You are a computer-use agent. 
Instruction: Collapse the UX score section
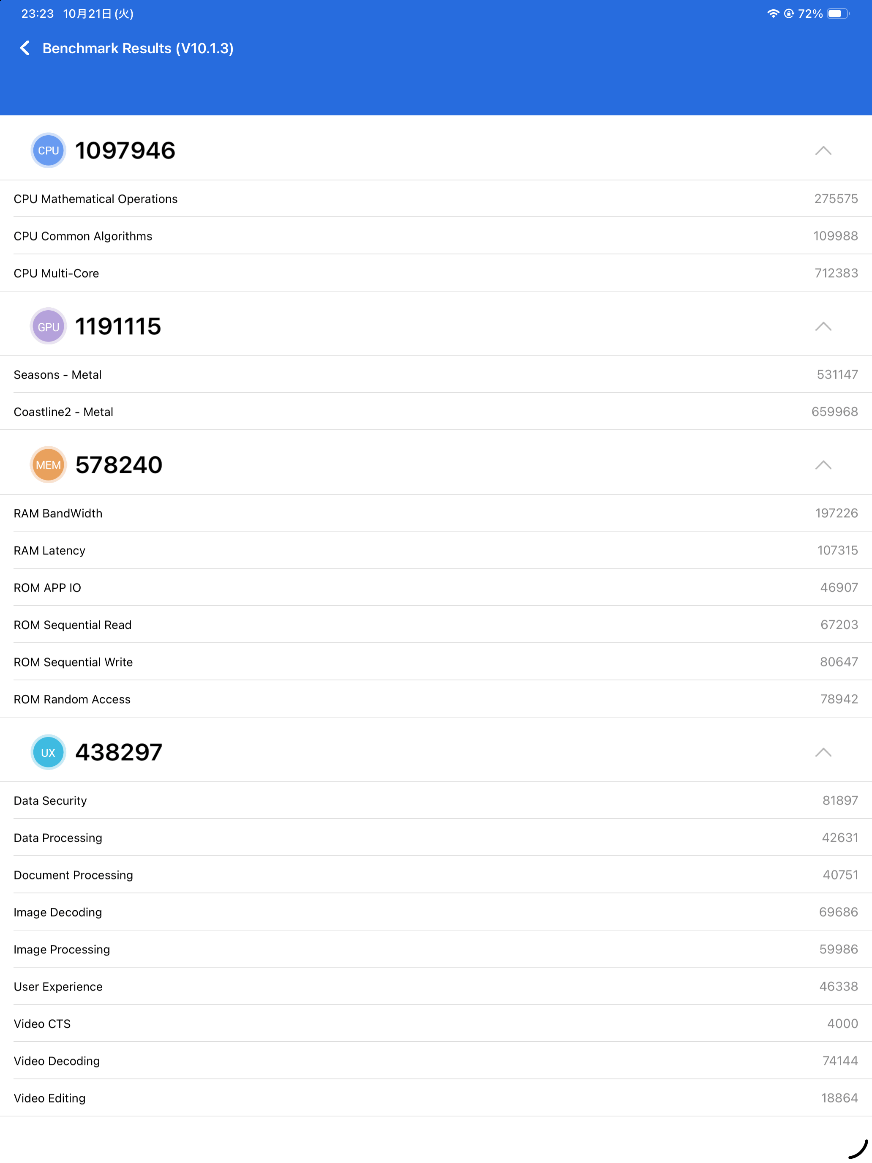(x=823, y=752)
